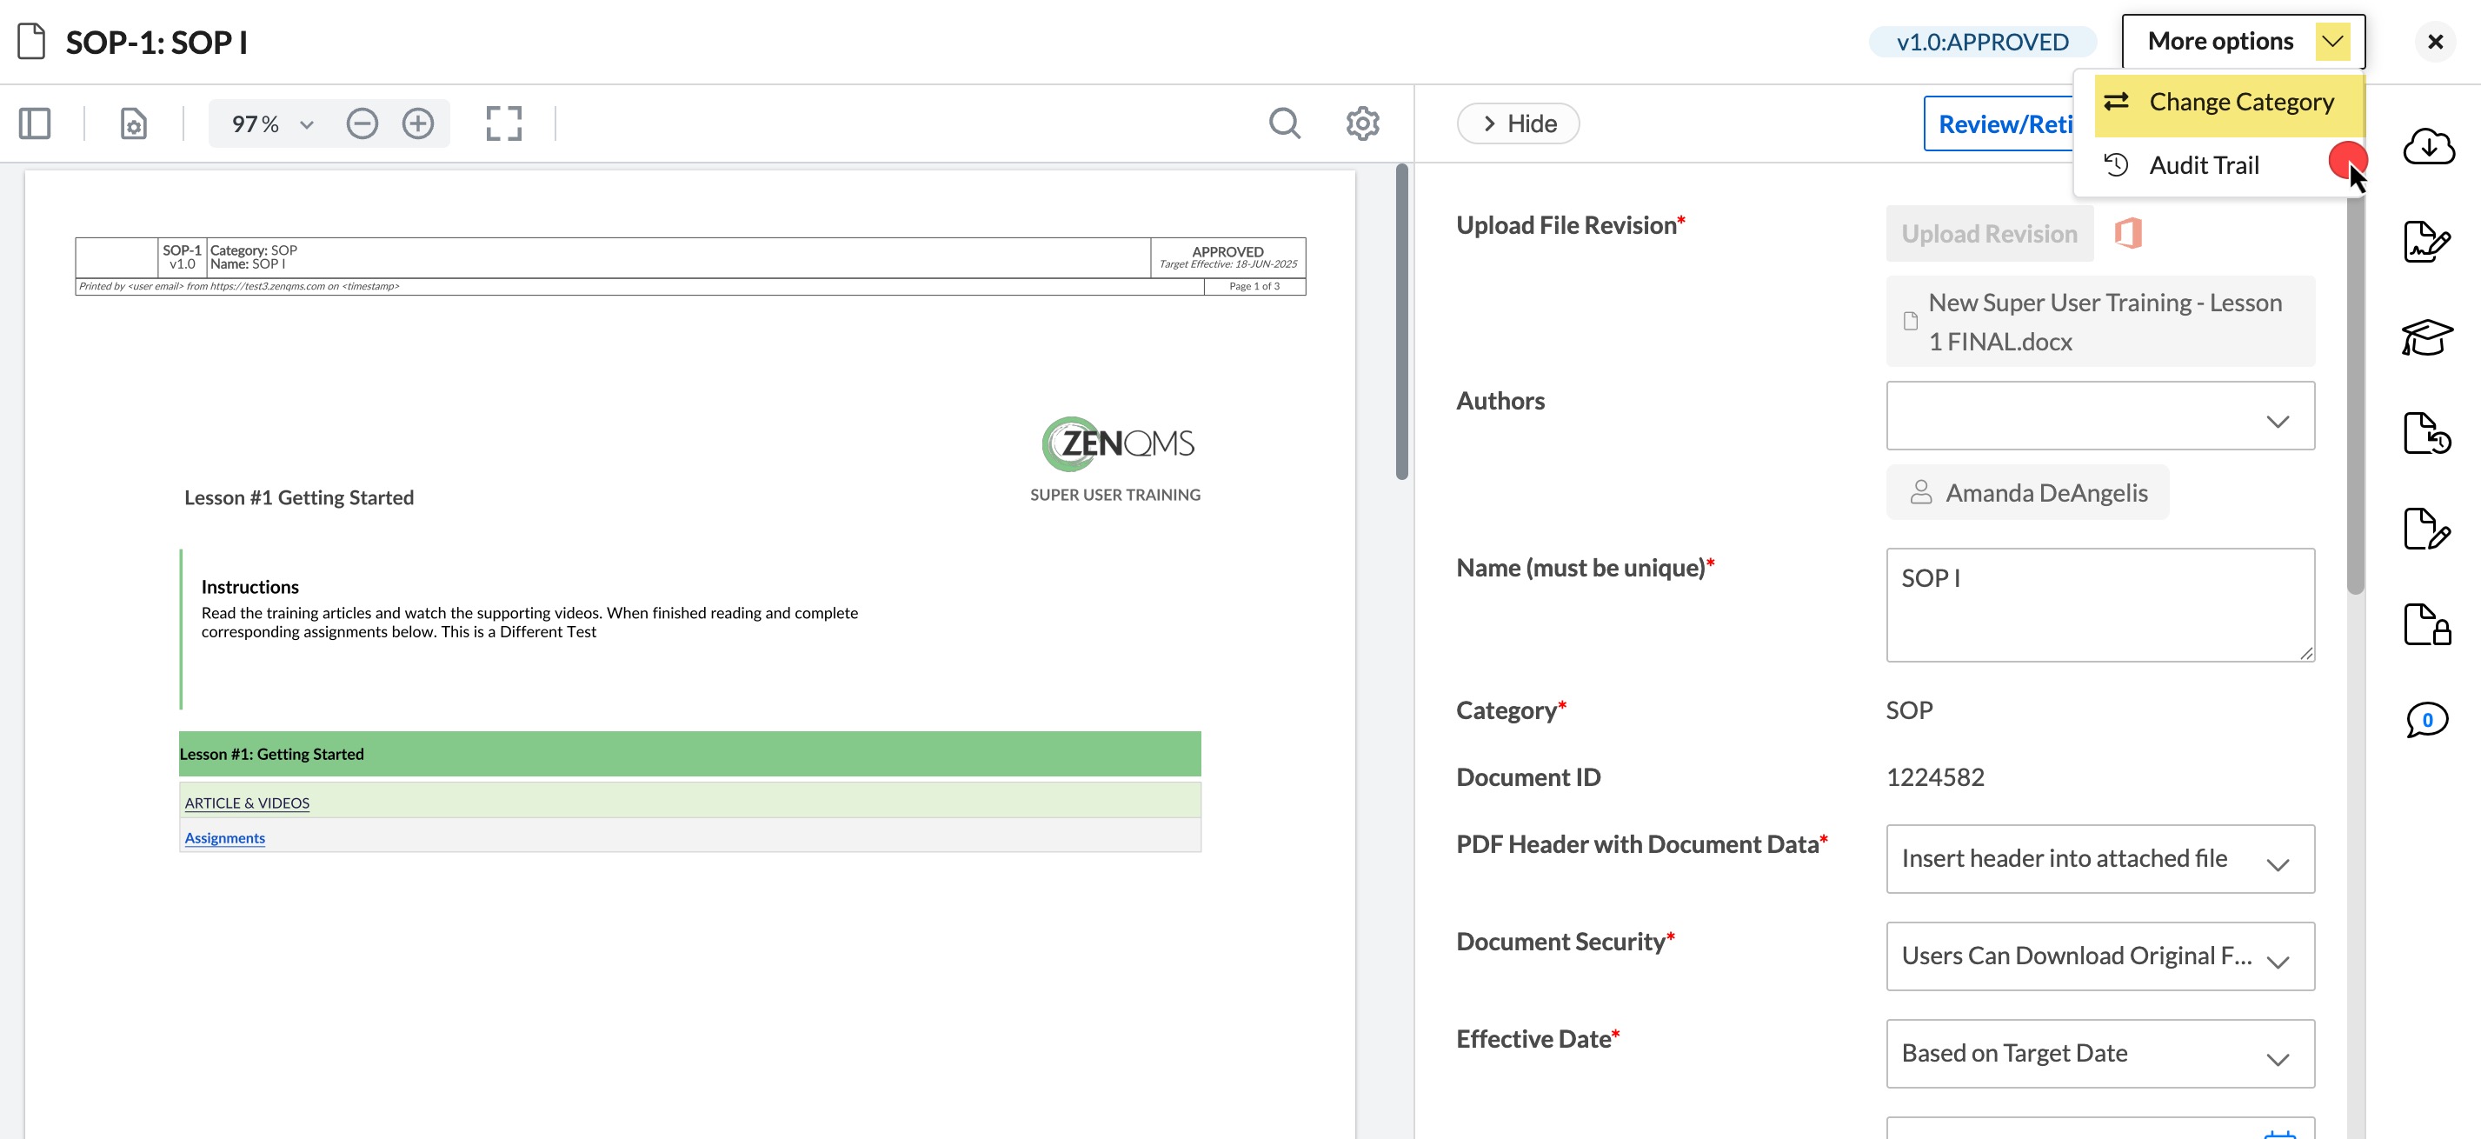Screen dimensions: 2481x1139
Task: Open PDF Header with Document Data dropdown
Action: pos(2099,858)
